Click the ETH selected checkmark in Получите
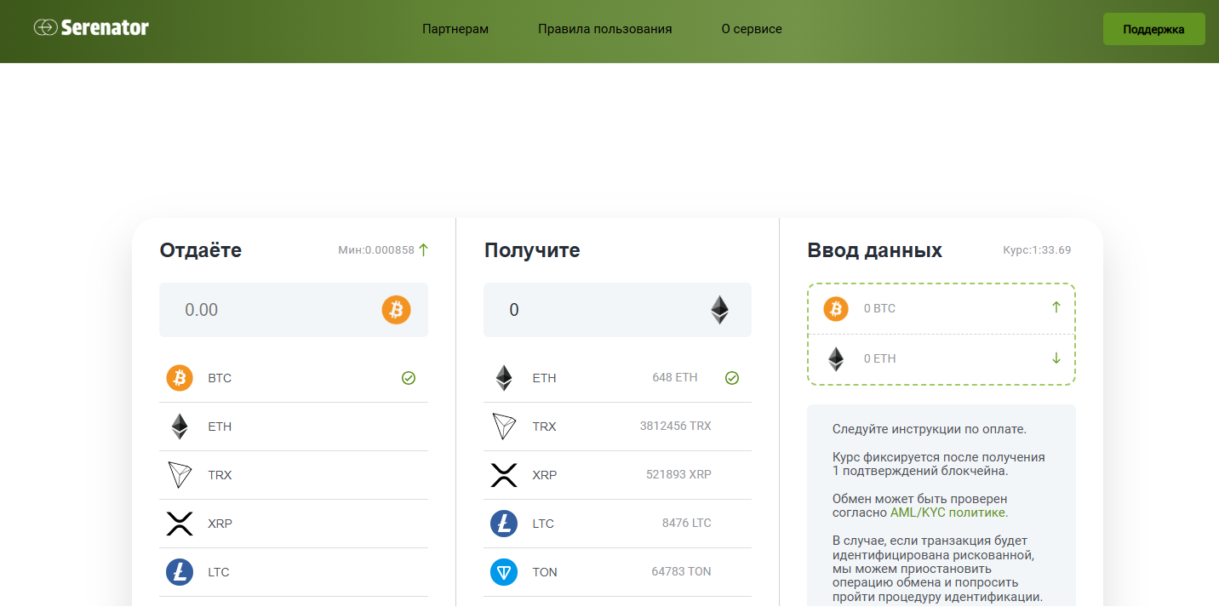Viewport: 1219px width, 607px height. pyautogui.click(x=732, y=378)
